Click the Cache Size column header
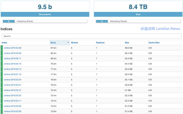The height and width of the screenshot is (114, 183). tap(154, 43)
